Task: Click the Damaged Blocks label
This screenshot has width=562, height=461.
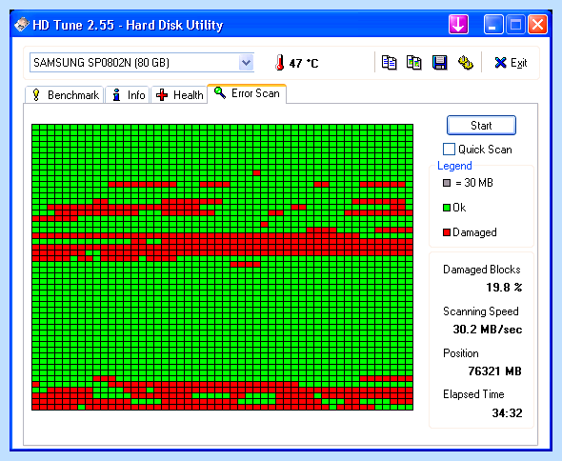Action: 481,270
